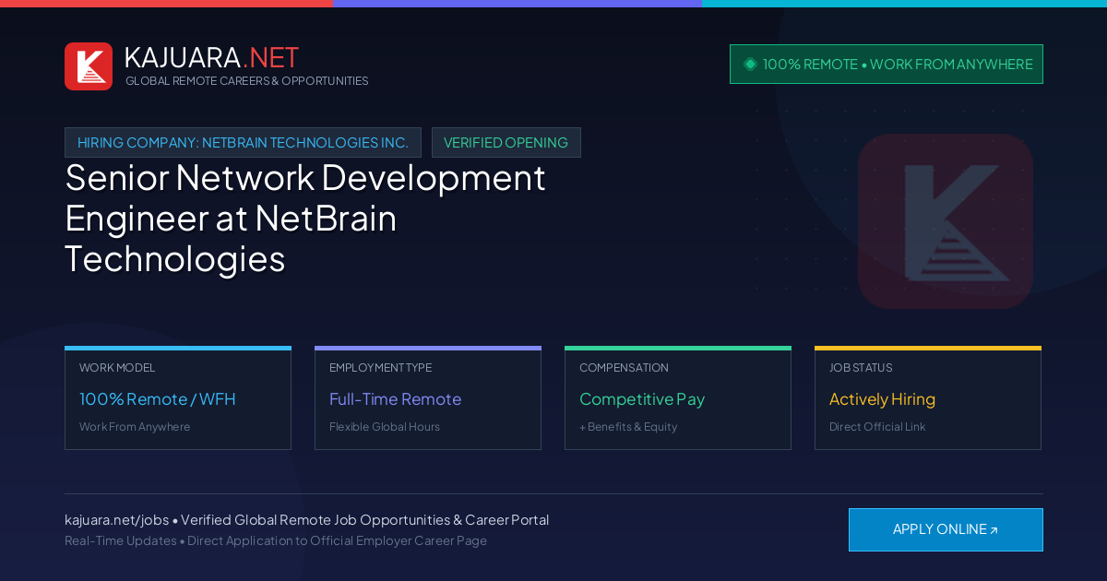Click the Competitive Pay value

coord(642,399)
